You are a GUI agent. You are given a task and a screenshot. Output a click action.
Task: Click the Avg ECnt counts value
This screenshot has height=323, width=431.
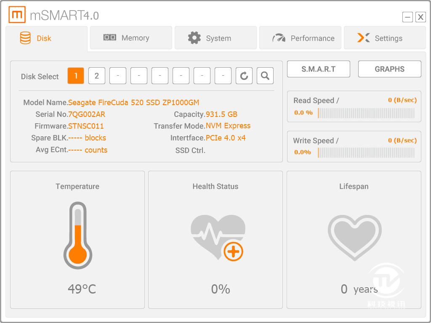[88, 150]
